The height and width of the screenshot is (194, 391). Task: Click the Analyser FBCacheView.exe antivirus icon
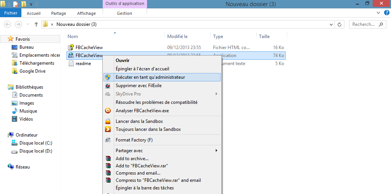click(x=108, y=111)
